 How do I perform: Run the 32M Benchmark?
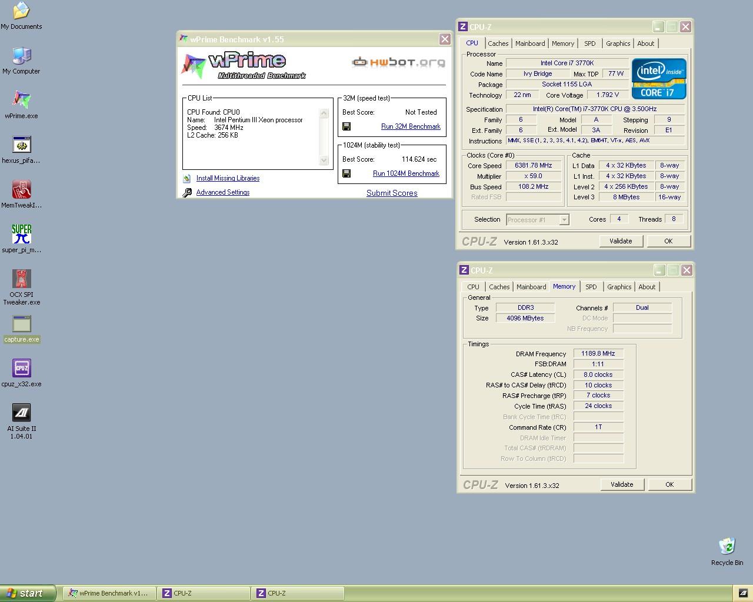pyautogui.click(x=411, y=126)
